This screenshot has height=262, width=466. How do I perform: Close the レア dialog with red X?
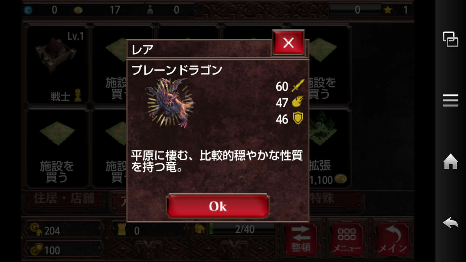tap(288, 43)
